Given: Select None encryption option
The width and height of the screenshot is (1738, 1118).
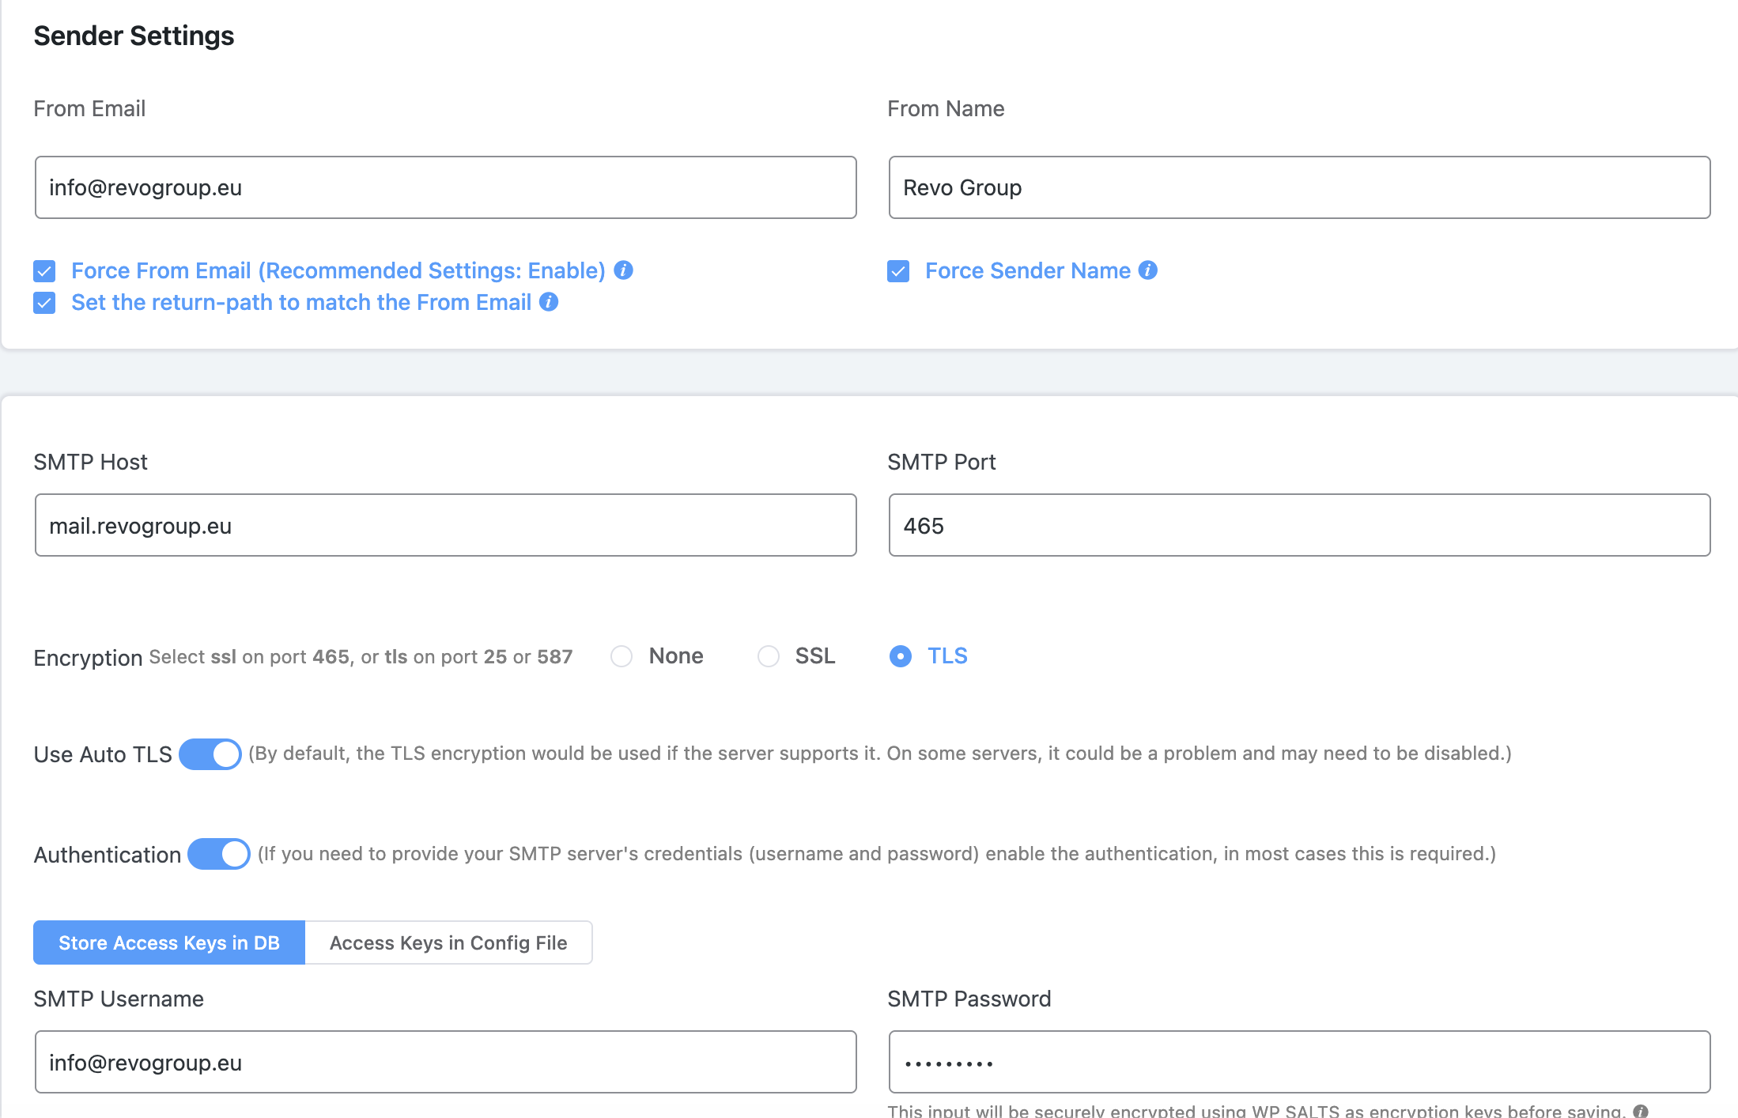Looking at the screenshot, I should [622, 656].
